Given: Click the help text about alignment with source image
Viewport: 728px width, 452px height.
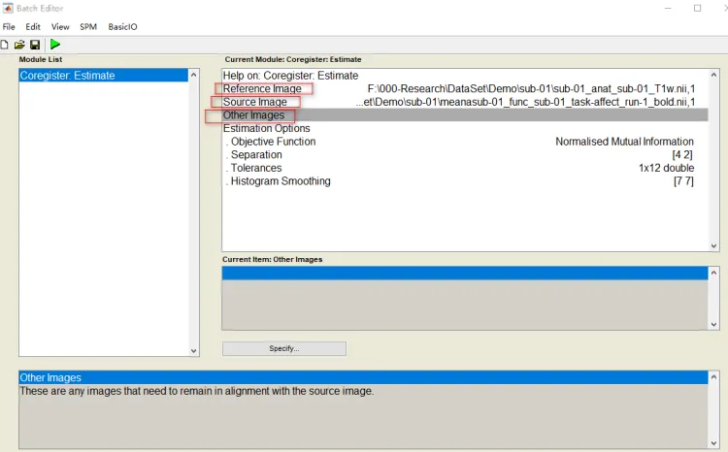Looking at the screenshot, I should pos(196,391).
